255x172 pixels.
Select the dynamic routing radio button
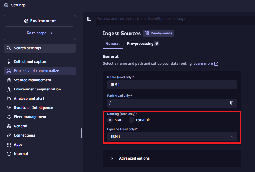pos(131,120)
